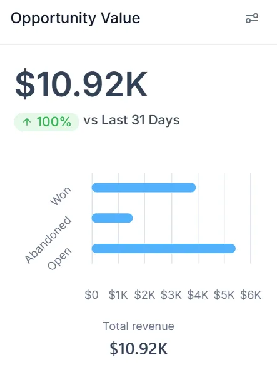Click the $2K axis tick label

(144, 294)
